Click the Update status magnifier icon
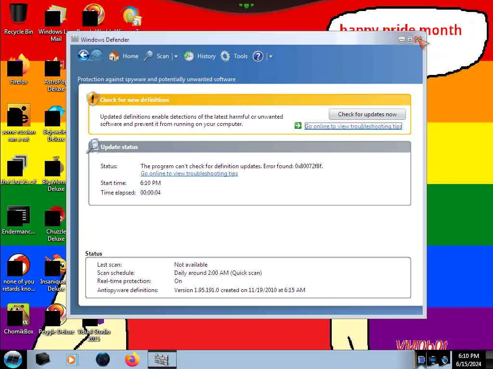Viewport: 493px width, 369px height. pos(93,146)
